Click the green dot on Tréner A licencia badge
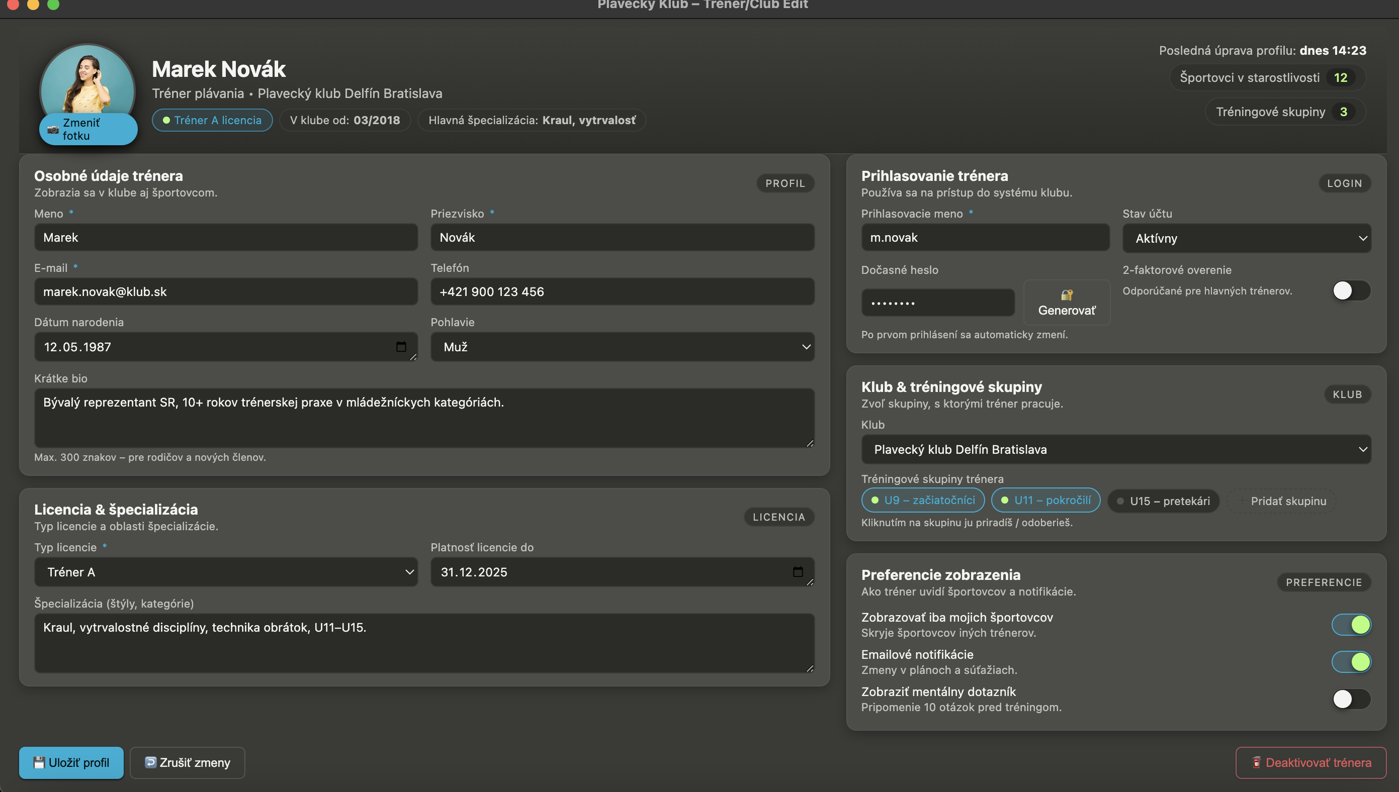Screen dimensions: 1399x792 [x=167, y=120]
